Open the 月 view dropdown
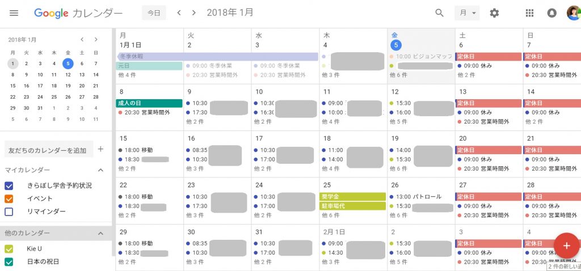The image size is (581, 271). click(467, 12)
